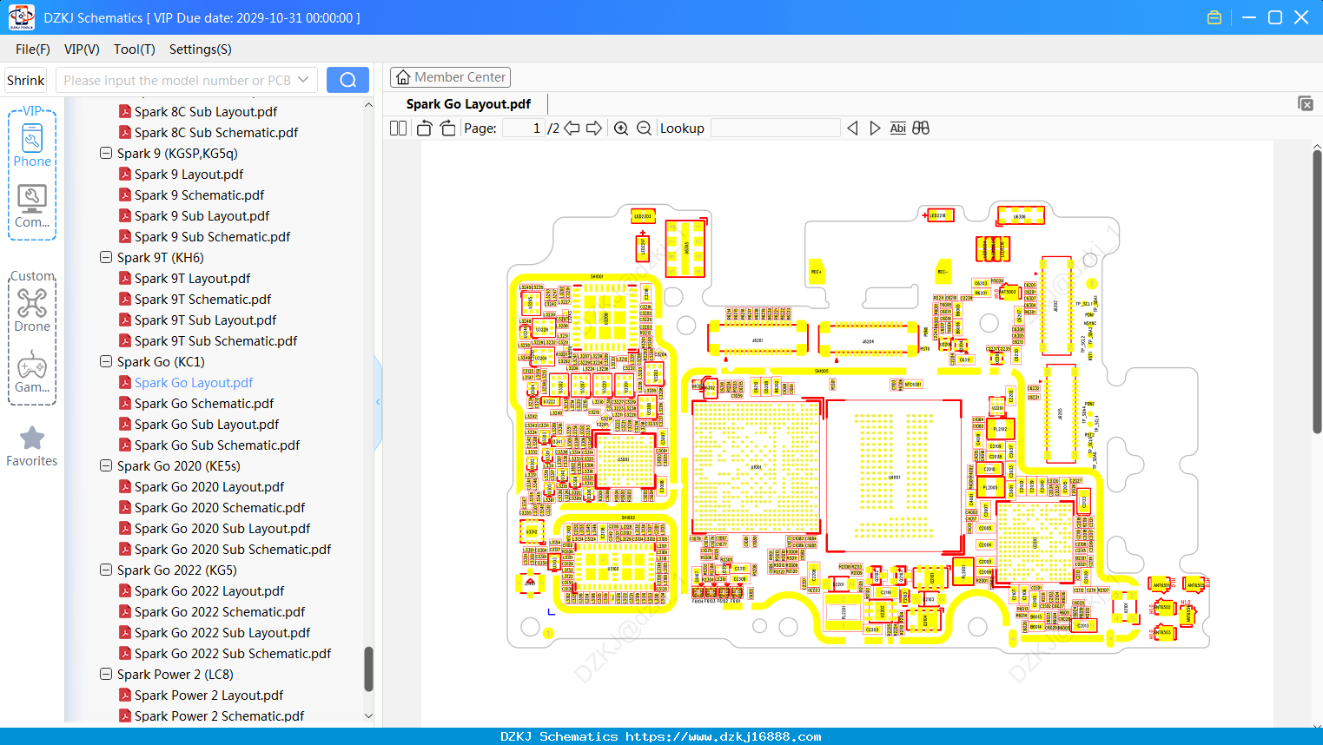Open Spark 8C Sub Layout.pdf
Viewport: 1323px width, 745px height.
(206, 111)
